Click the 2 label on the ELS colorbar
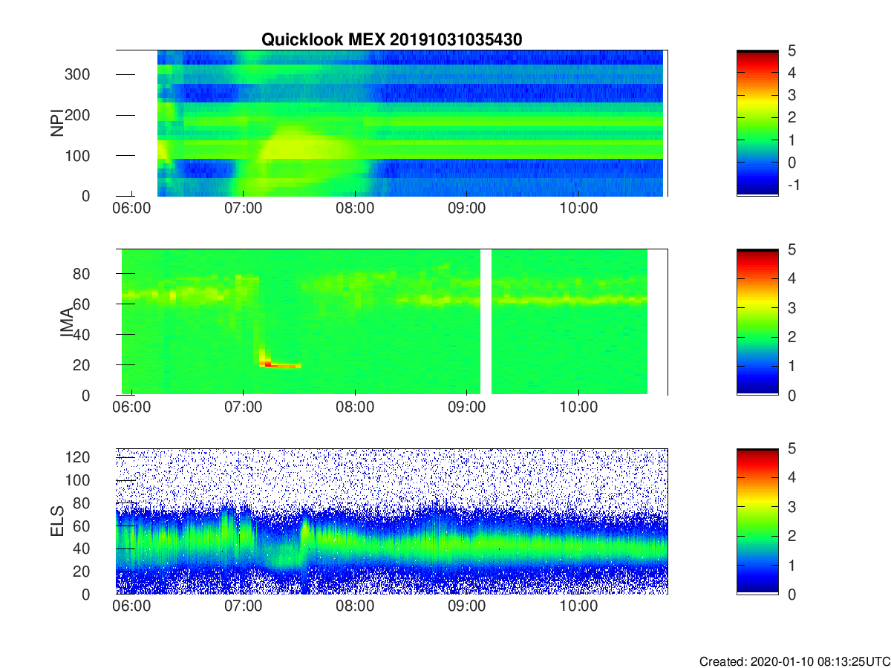Image resolution: width=891 pixels, height=668 pixels. click(x=791, y=537)
